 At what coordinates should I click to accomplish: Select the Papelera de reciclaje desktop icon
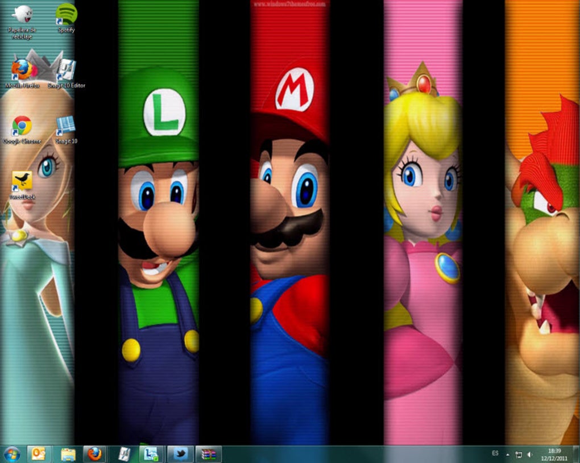[x=22, y=23]
